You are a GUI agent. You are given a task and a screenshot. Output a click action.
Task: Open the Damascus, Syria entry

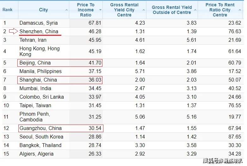[x=39, y=23]
